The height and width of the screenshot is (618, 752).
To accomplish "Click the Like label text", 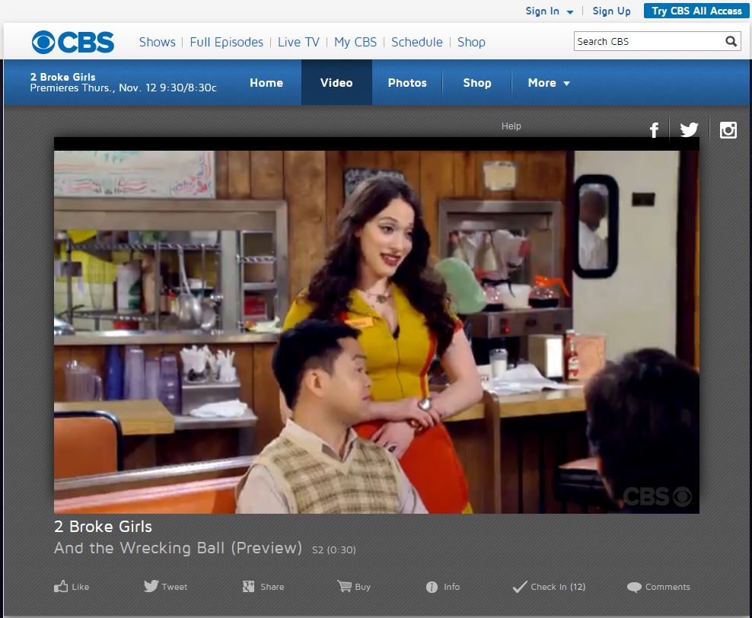I will [81, 587].
